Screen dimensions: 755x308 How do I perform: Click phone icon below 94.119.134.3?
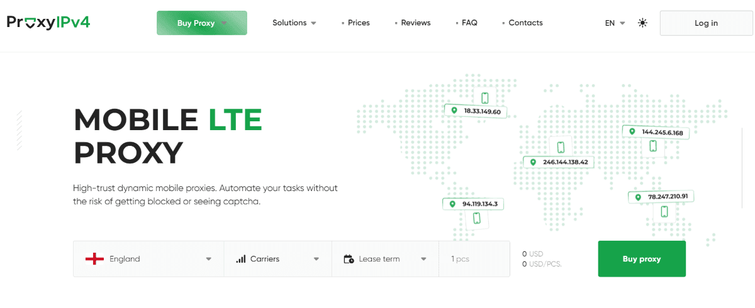[476, 218]
